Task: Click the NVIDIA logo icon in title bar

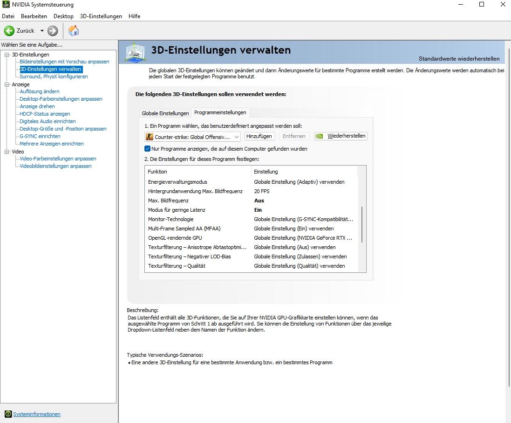Action: [x=6, y=4]
